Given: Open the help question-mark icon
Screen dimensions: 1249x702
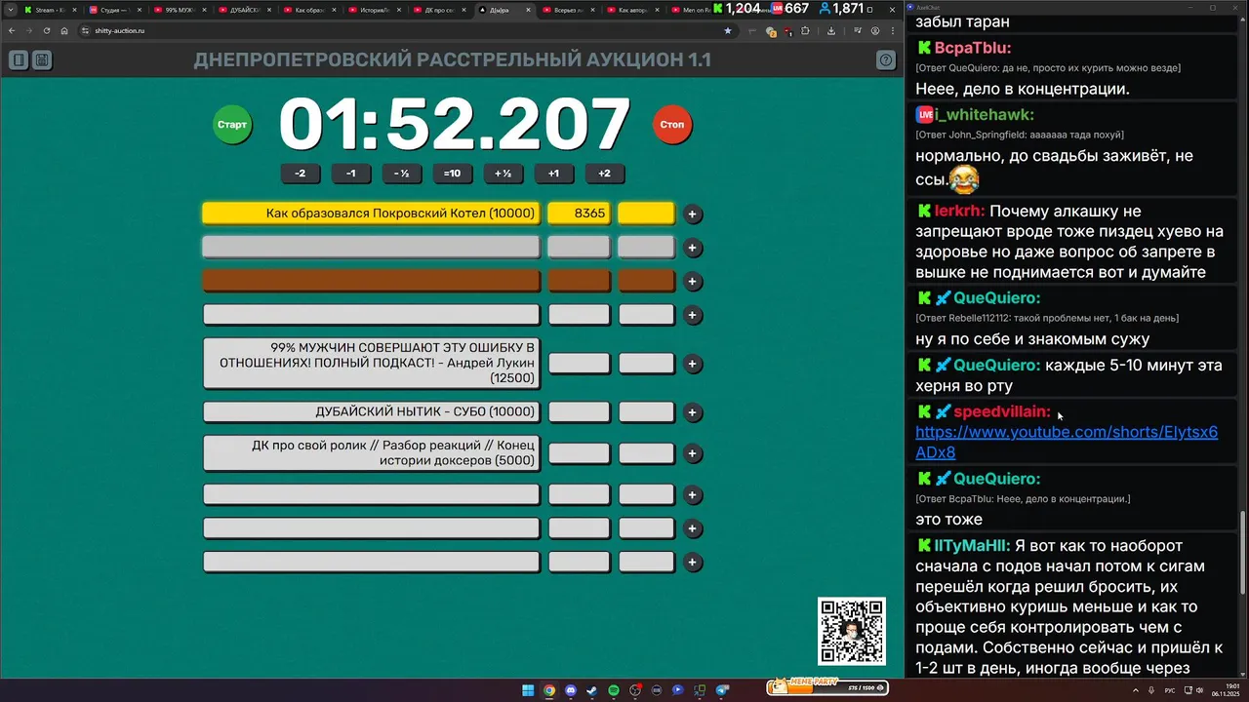Looking at the screenshot, I should click(886, 60).
